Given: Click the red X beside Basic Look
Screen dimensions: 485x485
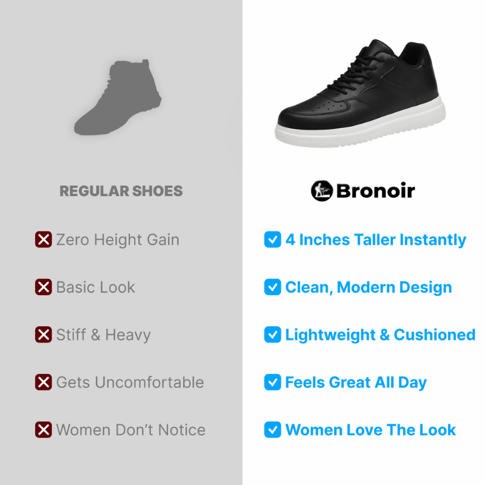Looking at the screenshot, I should (43, 287).
